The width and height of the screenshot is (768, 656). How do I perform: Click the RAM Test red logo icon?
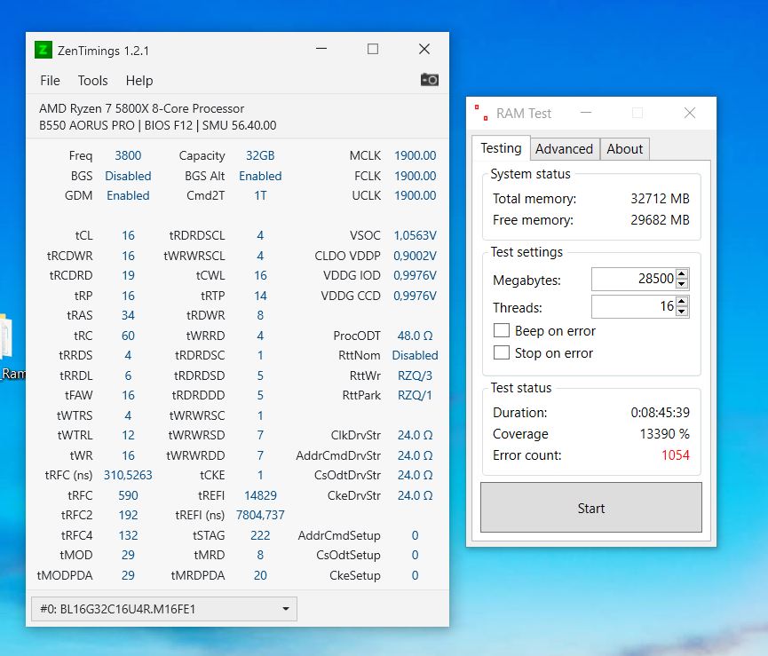point(481,113)
